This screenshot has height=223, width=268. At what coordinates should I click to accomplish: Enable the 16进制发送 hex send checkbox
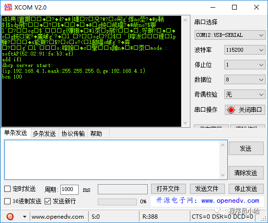click(7, 201)
